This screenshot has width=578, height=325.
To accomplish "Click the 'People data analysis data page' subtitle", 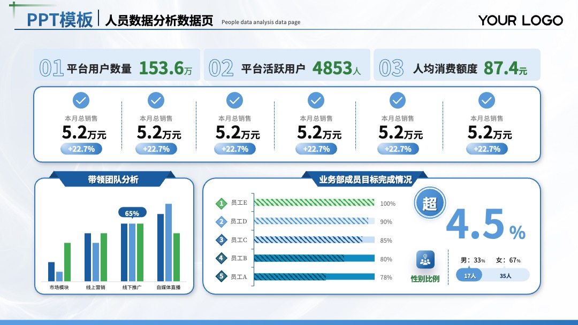I will [261, 22].
